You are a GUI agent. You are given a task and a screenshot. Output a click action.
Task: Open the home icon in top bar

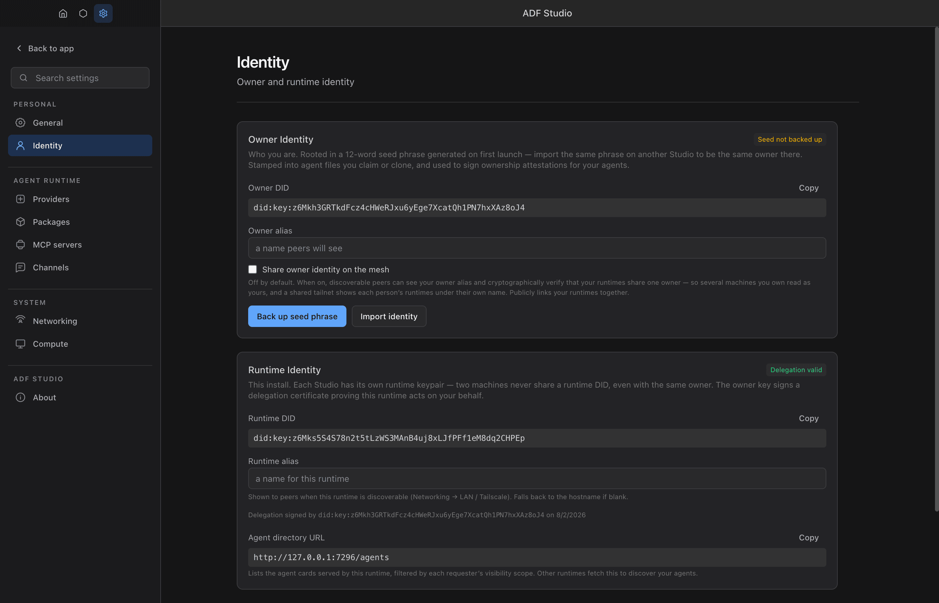coord(63,14)
